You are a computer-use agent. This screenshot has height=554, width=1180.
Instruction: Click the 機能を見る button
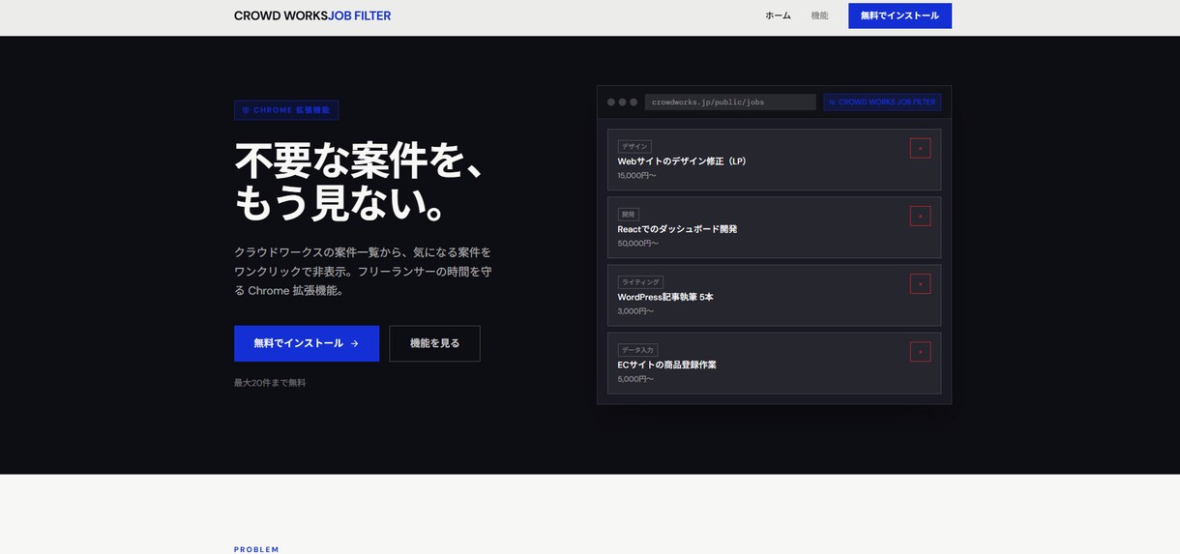[x=434, y=343]
